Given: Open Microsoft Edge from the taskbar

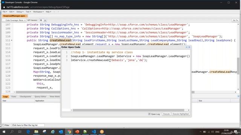Looking at the screenshot, I should 28,132.
